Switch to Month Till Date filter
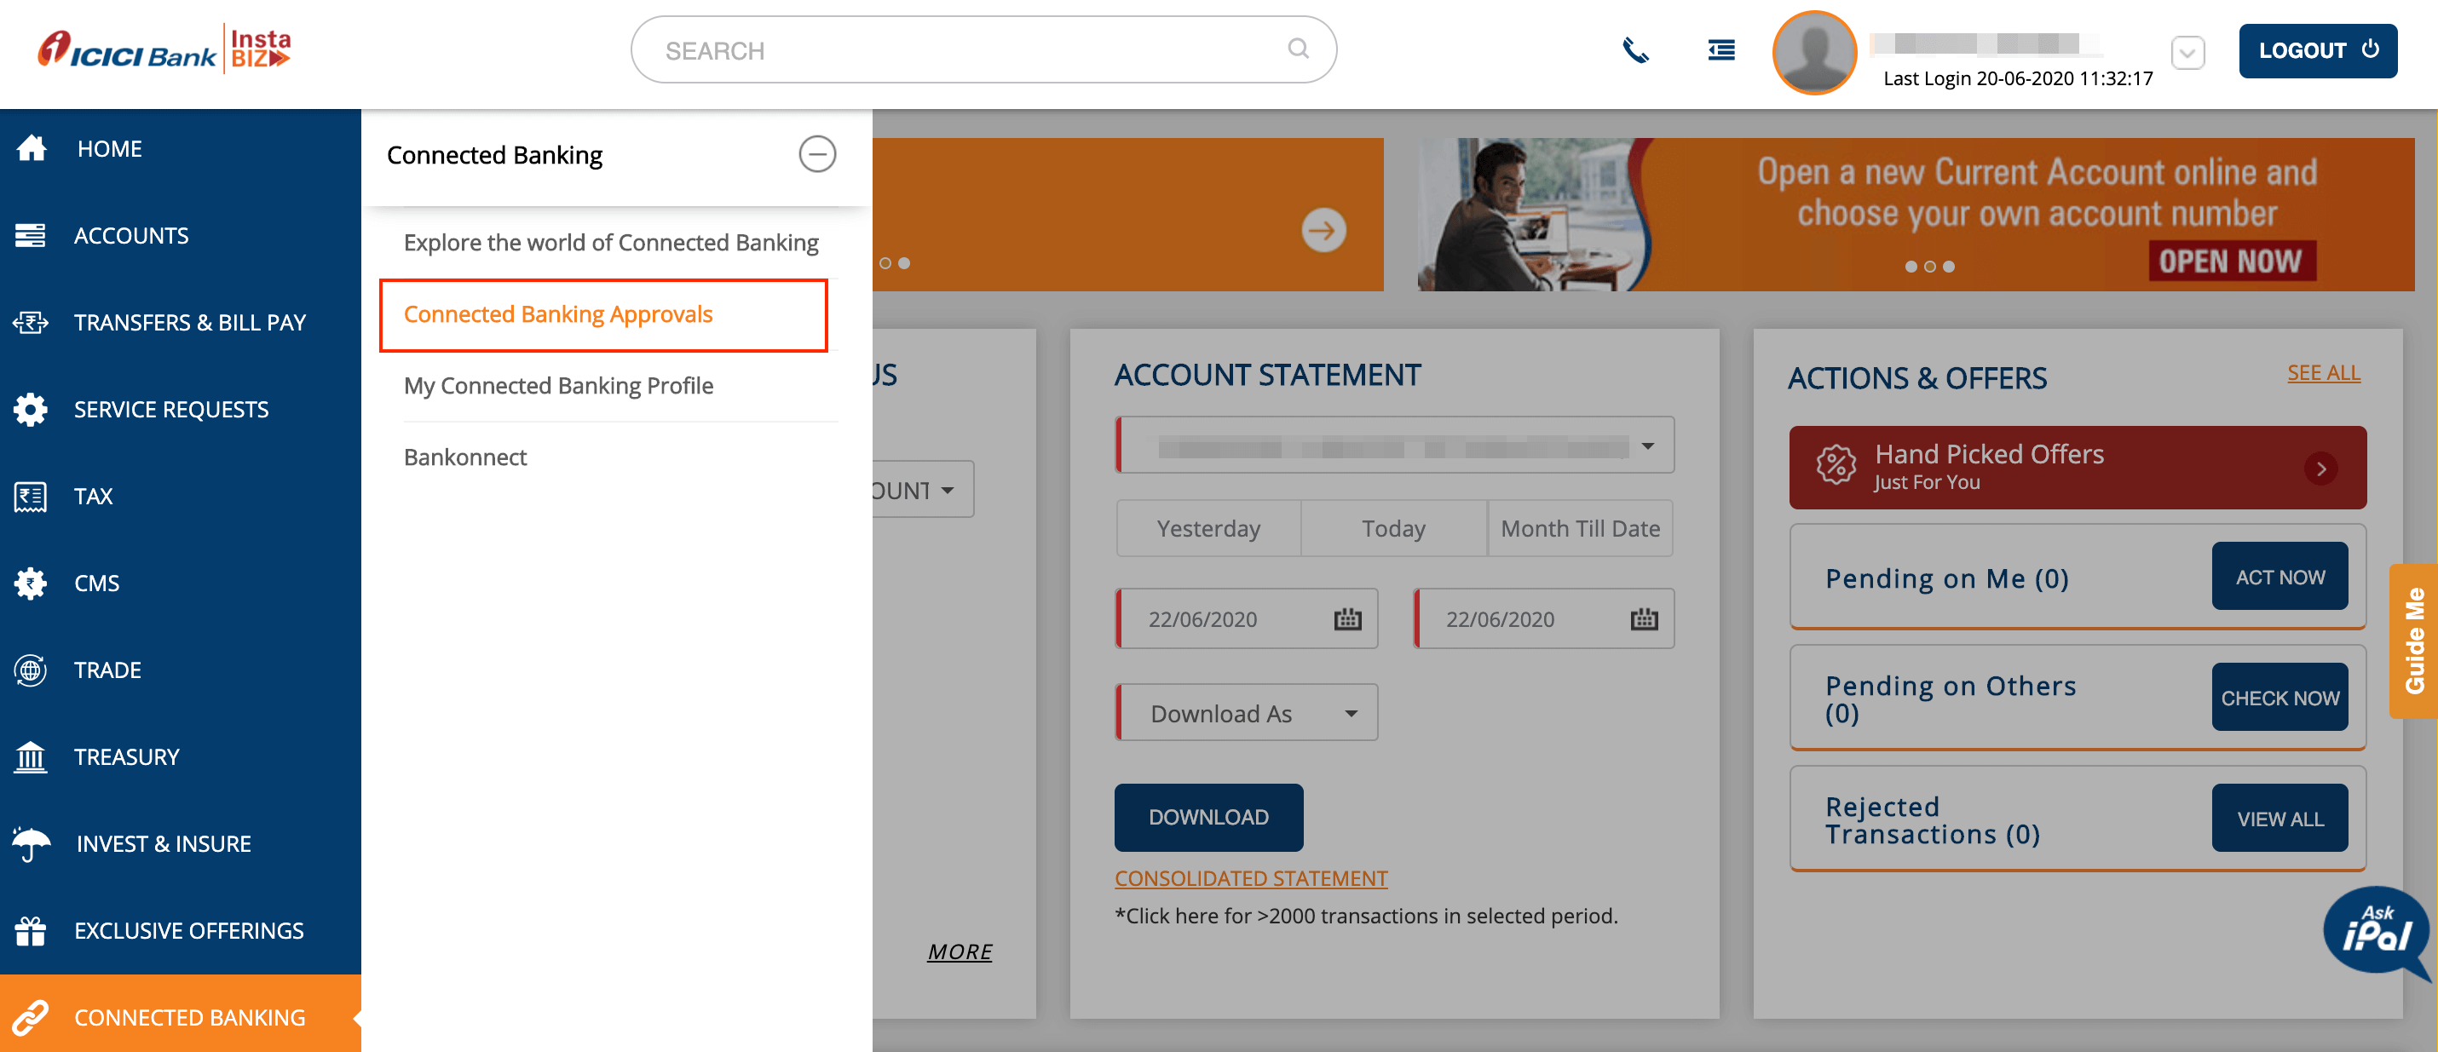This screenshot has width=2438, height=1052. click(1580, 528)
